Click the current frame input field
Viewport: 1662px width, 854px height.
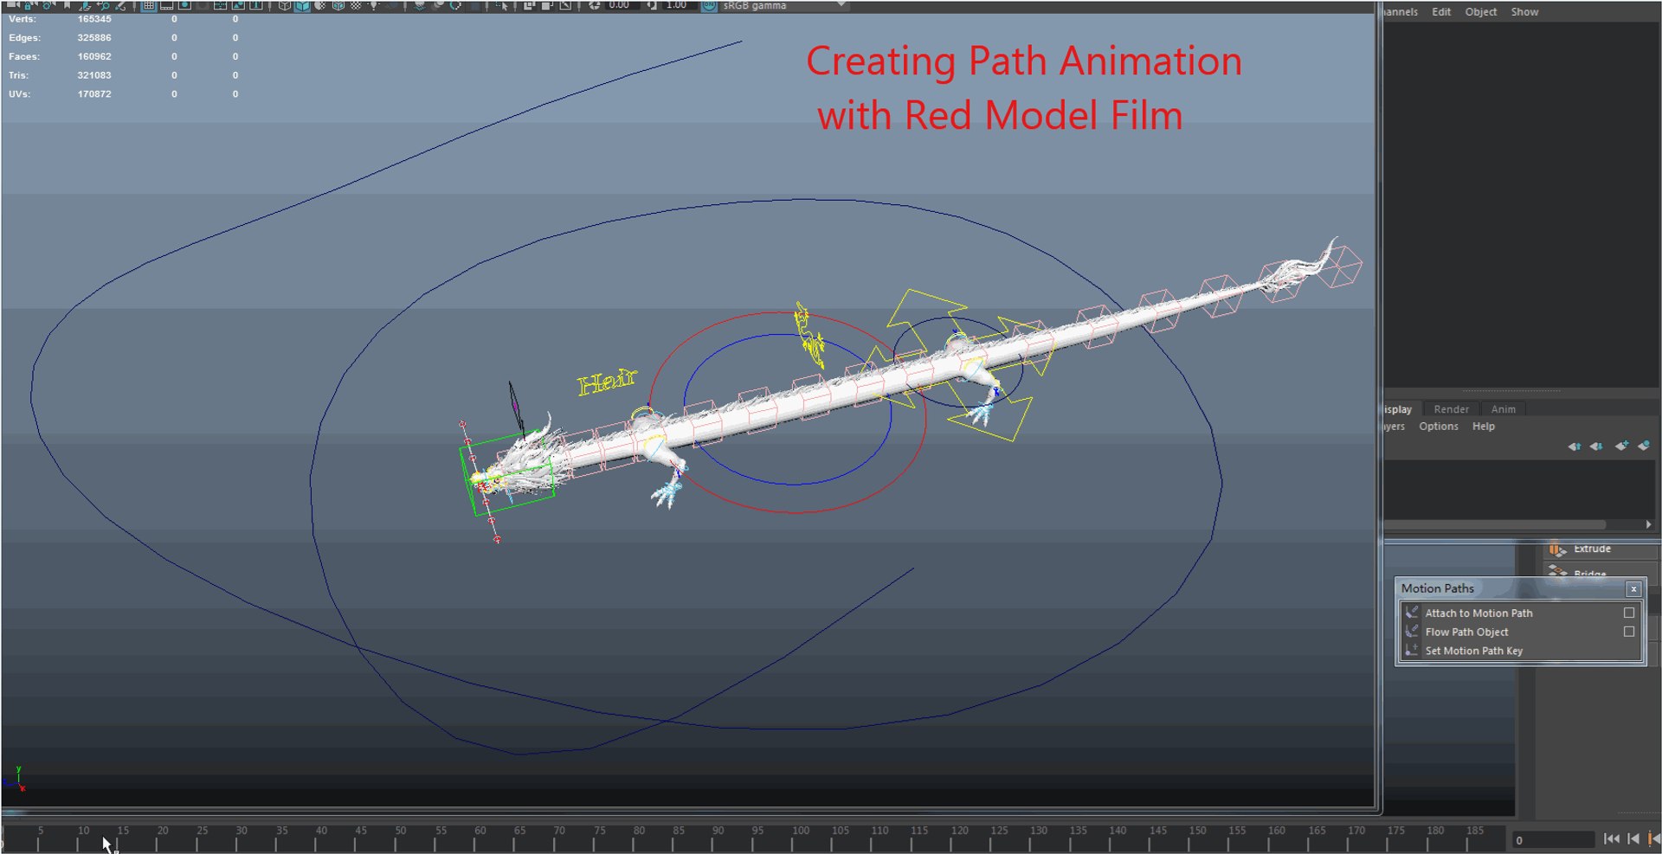1553,840
